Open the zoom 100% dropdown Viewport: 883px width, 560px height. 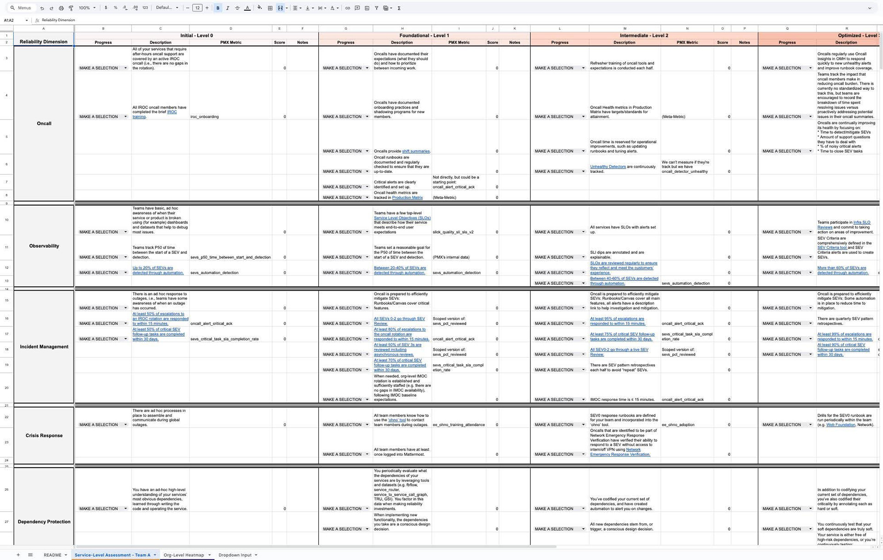coord(87,8)
